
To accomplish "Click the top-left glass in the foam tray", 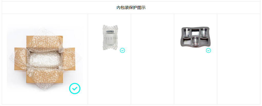I will pos(187,32).
